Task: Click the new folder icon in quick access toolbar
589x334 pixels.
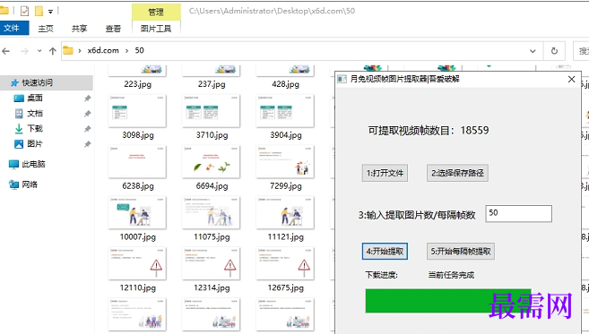Action: pos(39,11)
